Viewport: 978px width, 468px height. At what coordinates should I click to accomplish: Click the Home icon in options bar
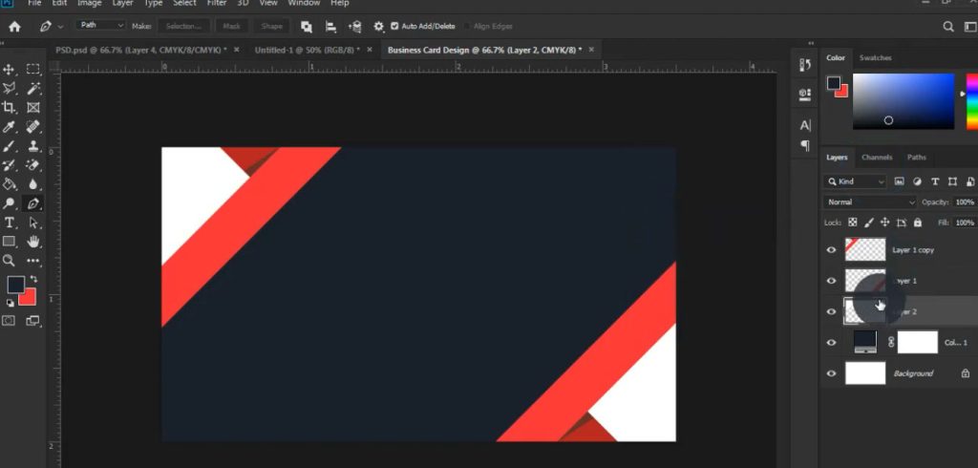[x=14, y=26]
